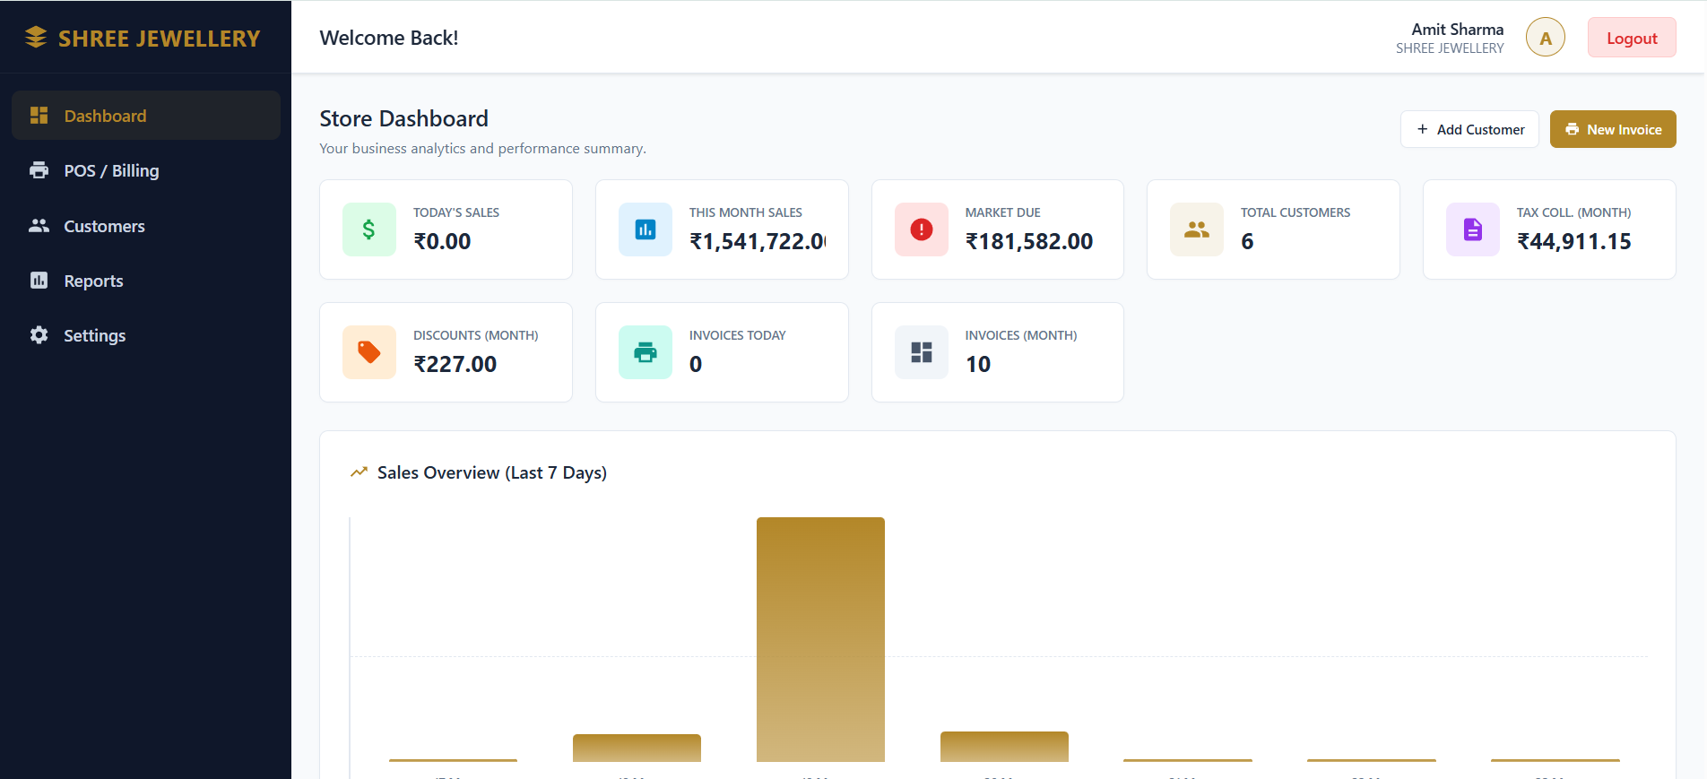Click the plus icon in Add Customer button
This screenshot has width=1707, height=779.
(x=1422, y=129)
